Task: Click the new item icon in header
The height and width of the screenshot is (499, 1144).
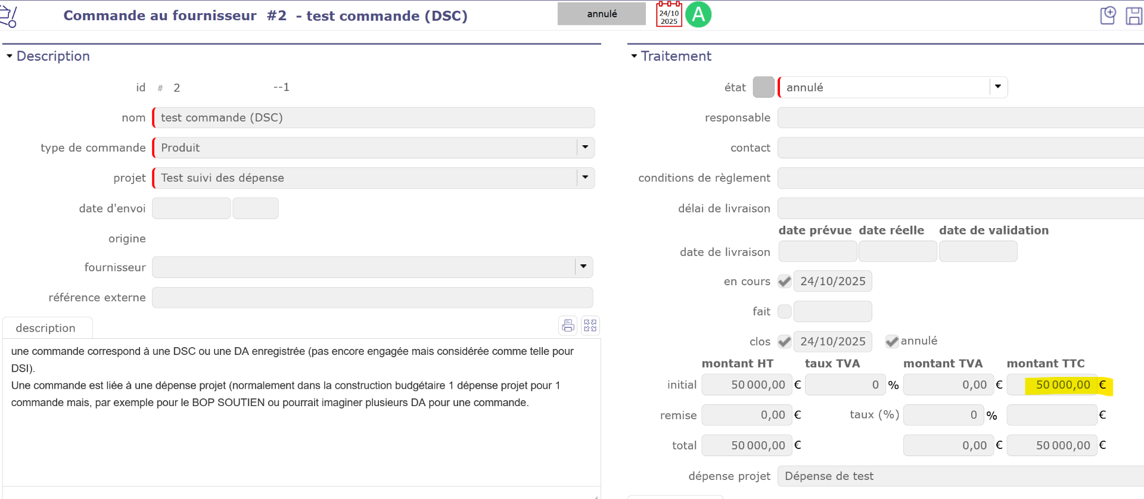Action: coord(1108,15)
